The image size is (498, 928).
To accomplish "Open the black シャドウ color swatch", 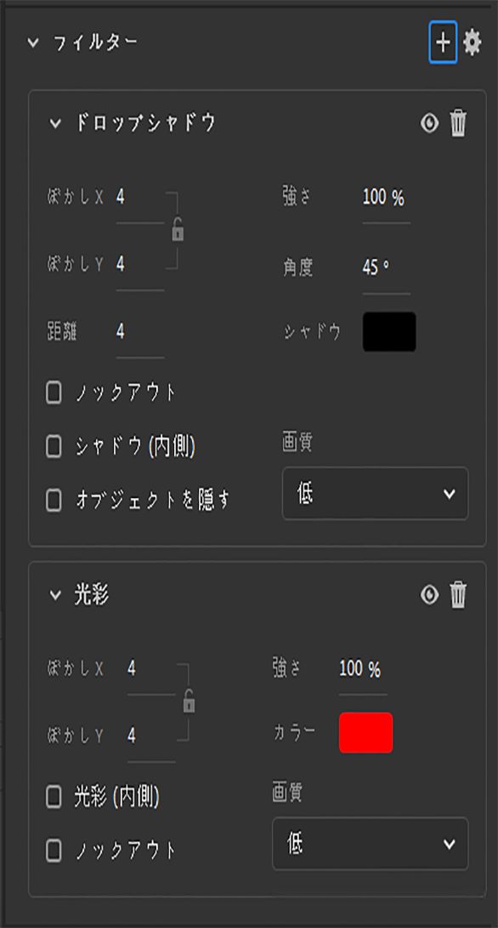I will 389,332.
